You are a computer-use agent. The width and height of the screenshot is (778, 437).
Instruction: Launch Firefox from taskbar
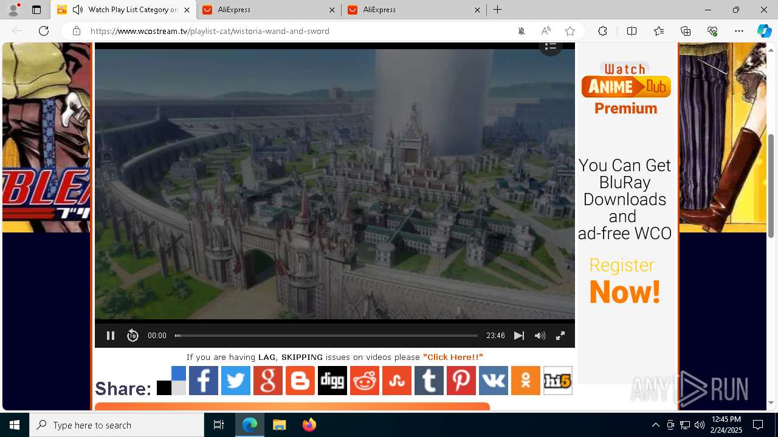[x=309, y=425]
